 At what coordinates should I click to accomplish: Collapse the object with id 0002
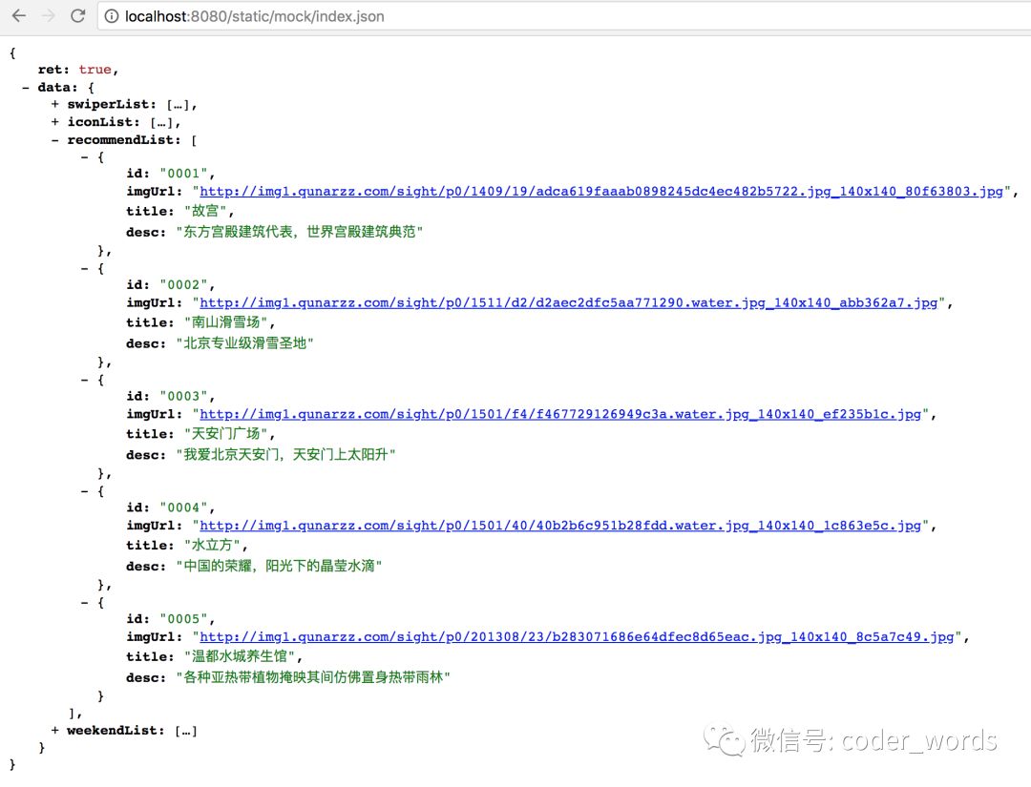pyautogui.click(x=85, y=268)
